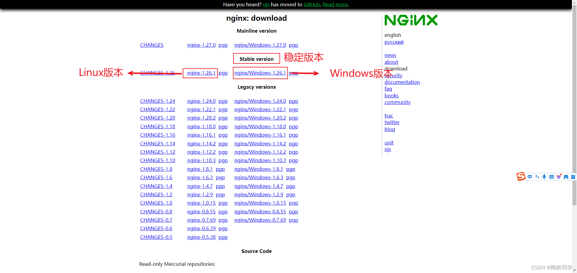Switch punctuation mode in the Sogou toolbar
Screen dimensions: 577x273
coord(537,177)
